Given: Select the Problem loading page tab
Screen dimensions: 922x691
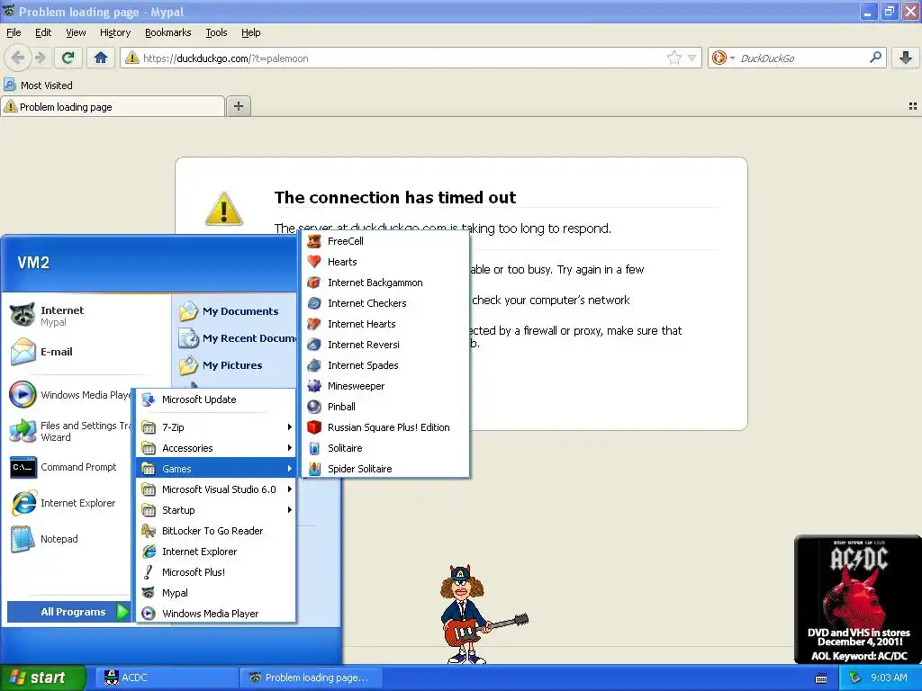Looking at the screenshot, I should click(113, 107).
